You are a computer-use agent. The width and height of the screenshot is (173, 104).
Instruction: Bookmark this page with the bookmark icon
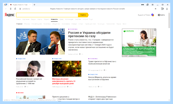(x=156, y=9)
